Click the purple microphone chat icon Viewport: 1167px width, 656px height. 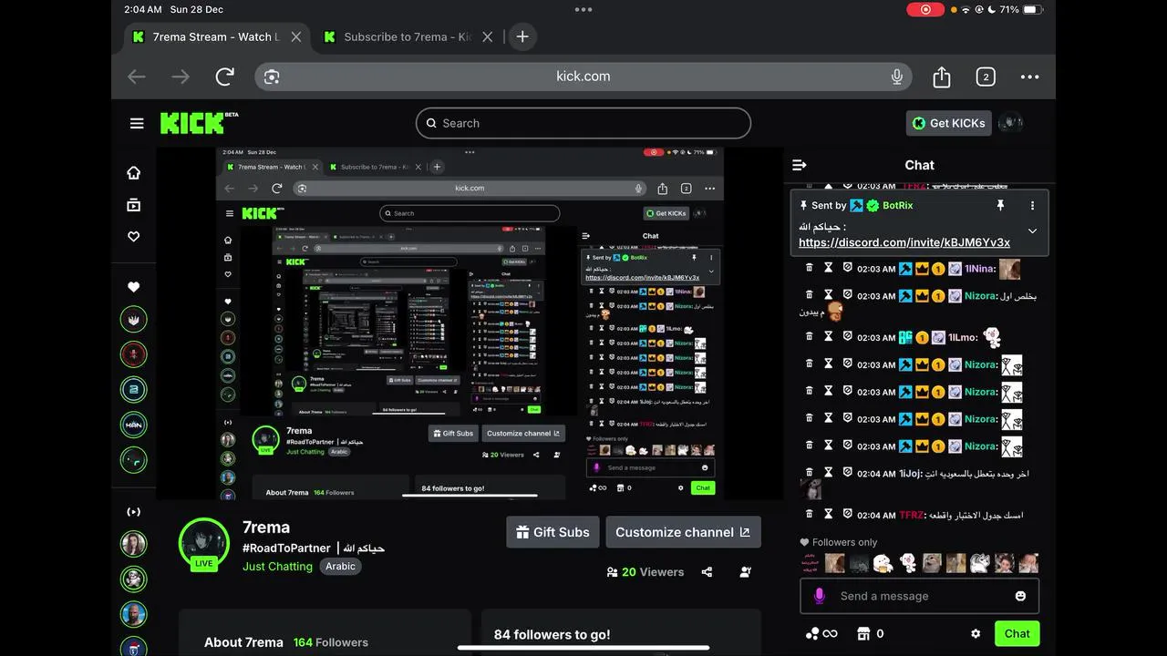point(820,596)
